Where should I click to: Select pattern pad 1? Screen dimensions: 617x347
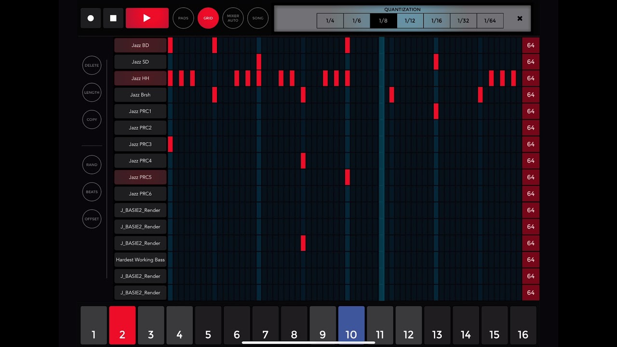click(94, 325)
